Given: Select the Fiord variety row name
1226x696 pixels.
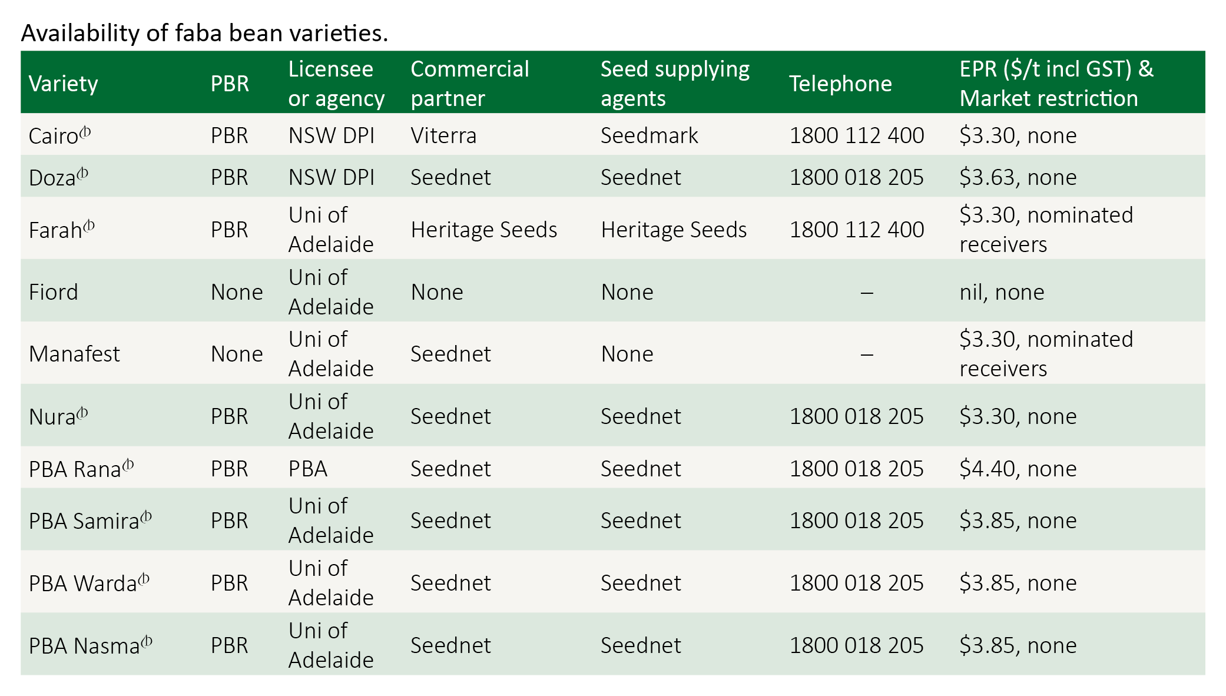Looking at the screenshot, I should pos(53,292).
